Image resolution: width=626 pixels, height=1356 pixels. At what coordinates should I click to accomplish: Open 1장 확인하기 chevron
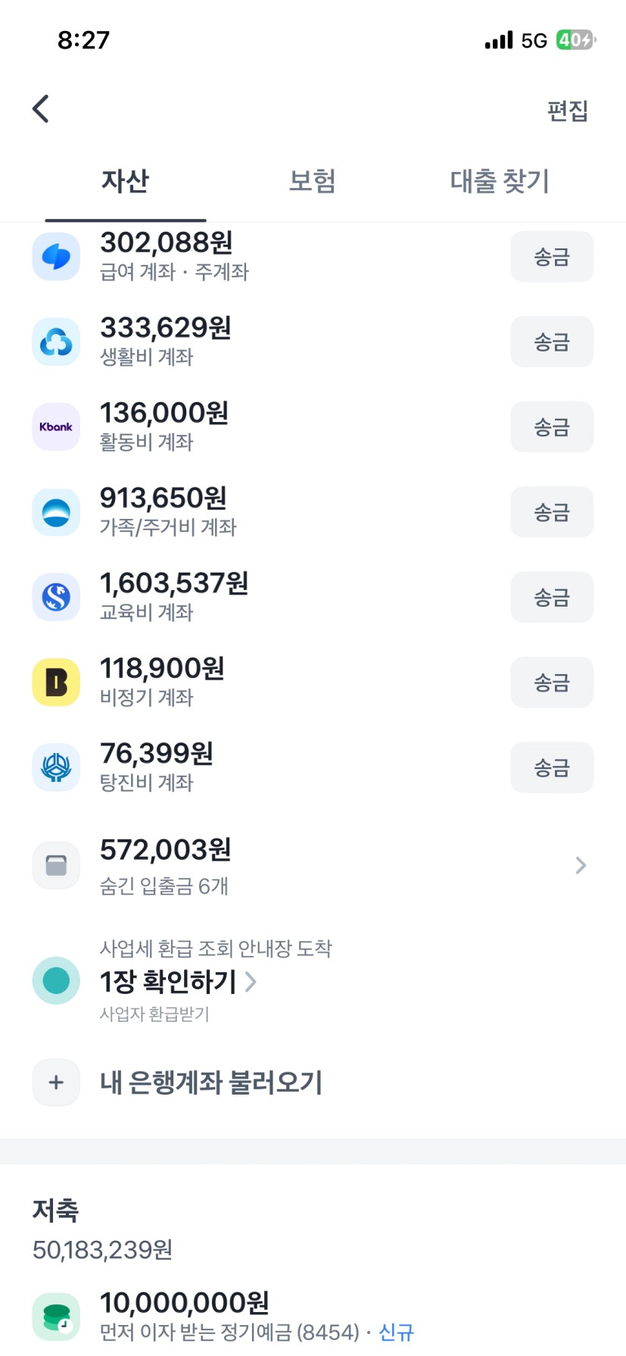click(251, 982)
